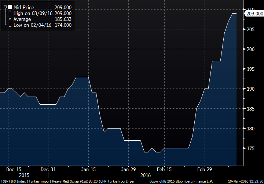Click the 175 price axis label
The height and width of the screenshot is (184, 264).
250,148
